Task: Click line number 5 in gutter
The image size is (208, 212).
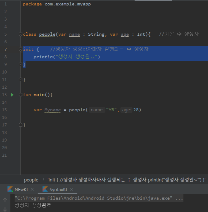Action: 5,34
